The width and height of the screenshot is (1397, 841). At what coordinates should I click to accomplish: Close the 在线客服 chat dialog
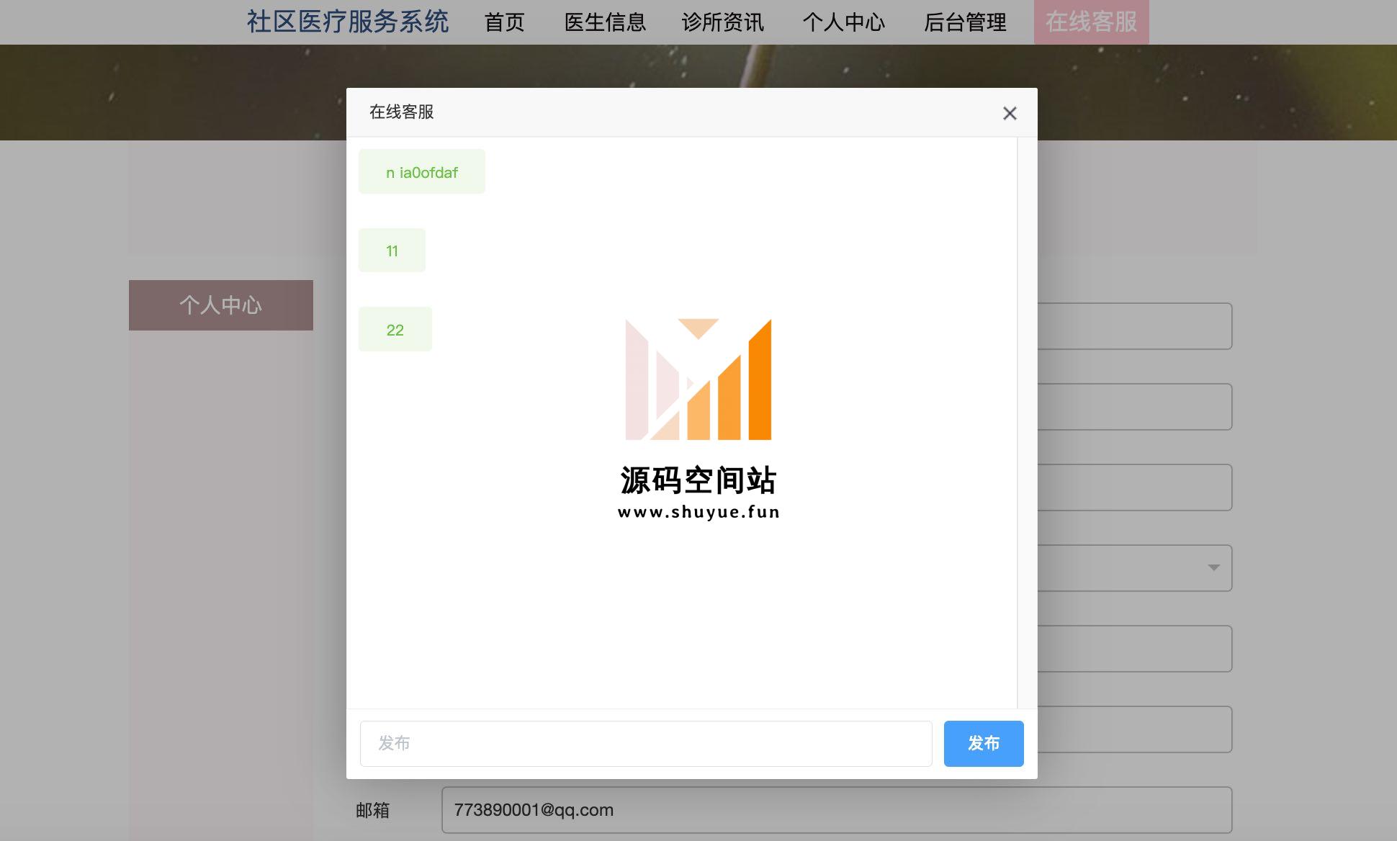(1010, 113)
